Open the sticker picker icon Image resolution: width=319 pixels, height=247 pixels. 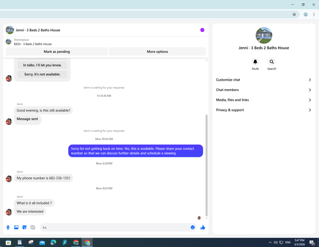[24, 227]
